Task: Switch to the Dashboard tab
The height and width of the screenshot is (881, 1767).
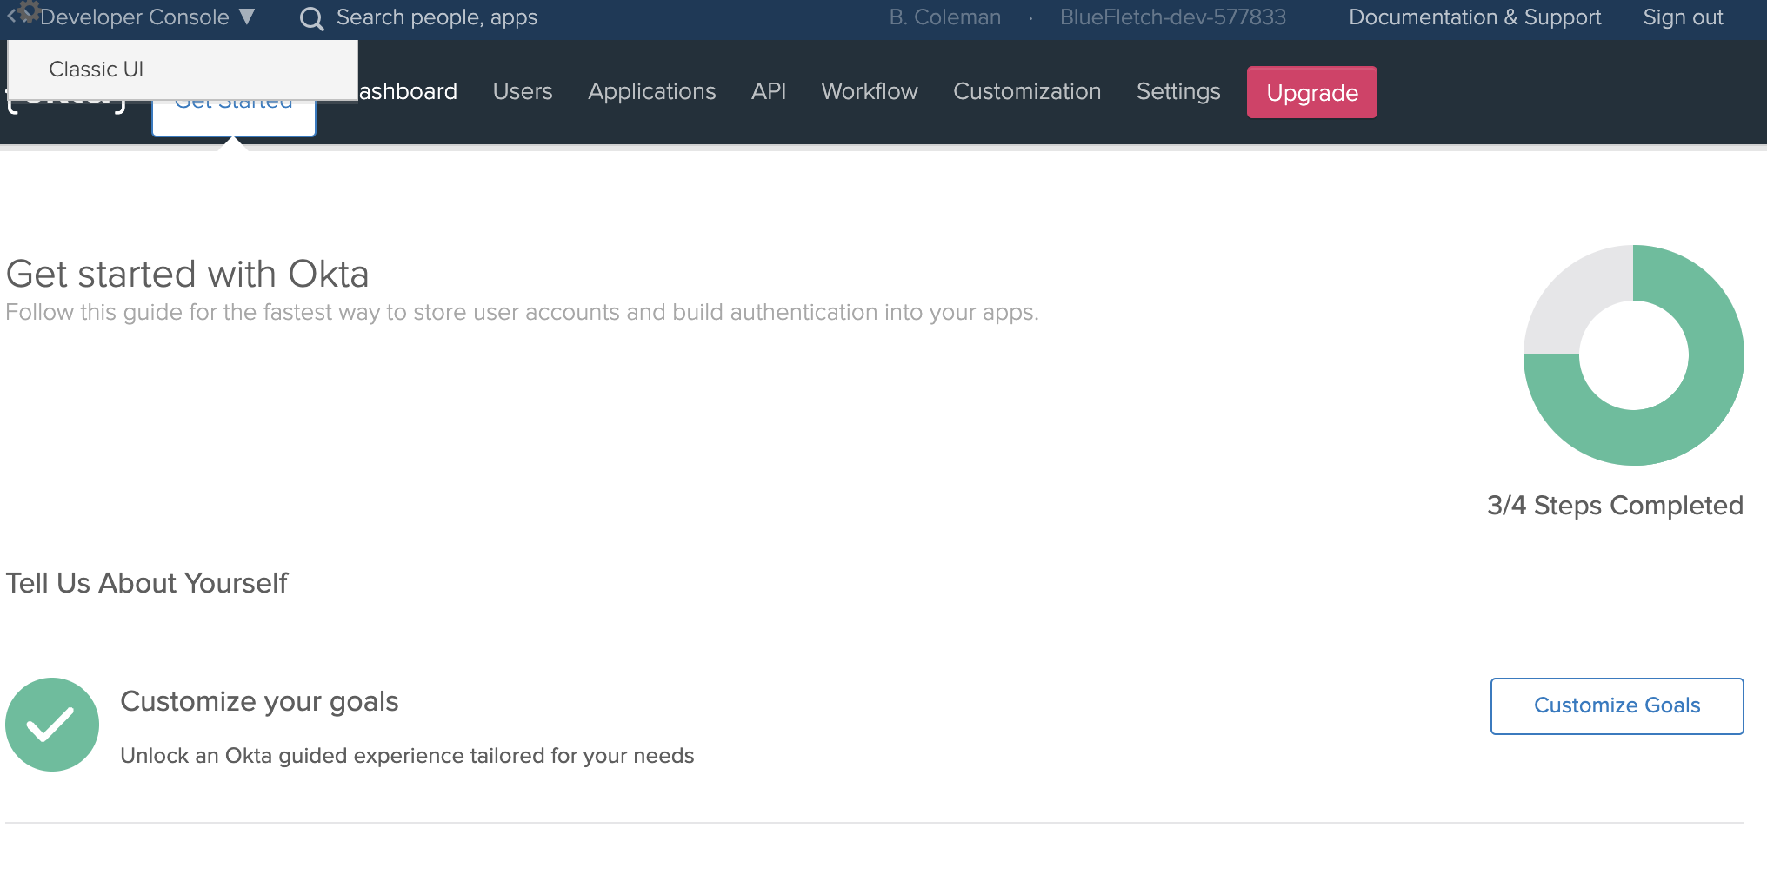Action: point(408,91)
